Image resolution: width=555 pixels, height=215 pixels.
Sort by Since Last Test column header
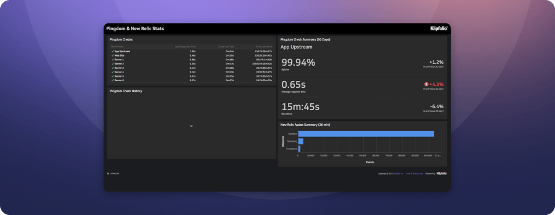226,46
